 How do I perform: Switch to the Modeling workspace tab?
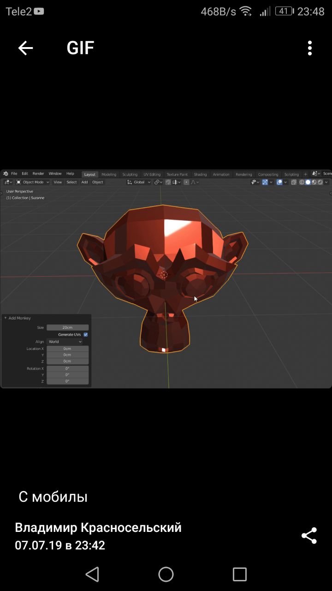109,175
